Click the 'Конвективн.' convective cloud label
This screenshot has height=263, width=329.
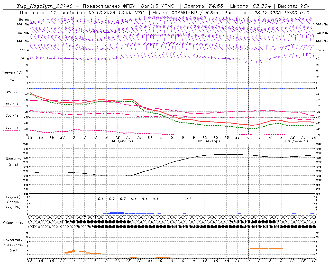[13, 240]
